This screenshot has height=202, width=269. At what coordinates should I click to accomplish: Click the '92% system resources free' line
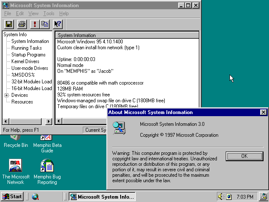[x=83, y=95]
